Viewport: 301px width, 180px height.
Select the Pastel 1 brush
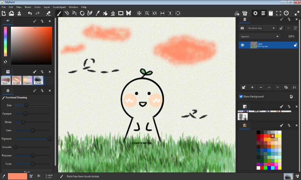6,80
